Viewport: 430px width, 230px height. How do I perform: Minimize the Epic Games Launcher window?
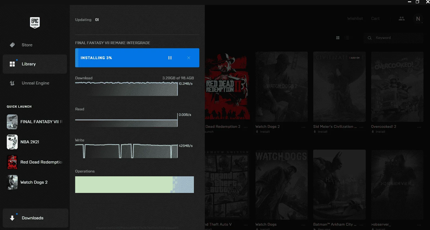tap(410, 2)
